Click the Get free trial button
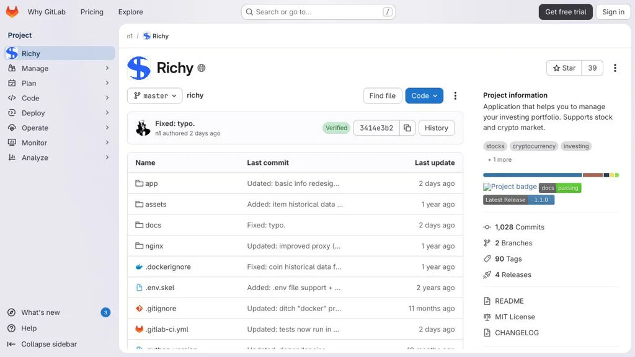Image resolution: width=635 pixels, height=357 pixels. 566,12
